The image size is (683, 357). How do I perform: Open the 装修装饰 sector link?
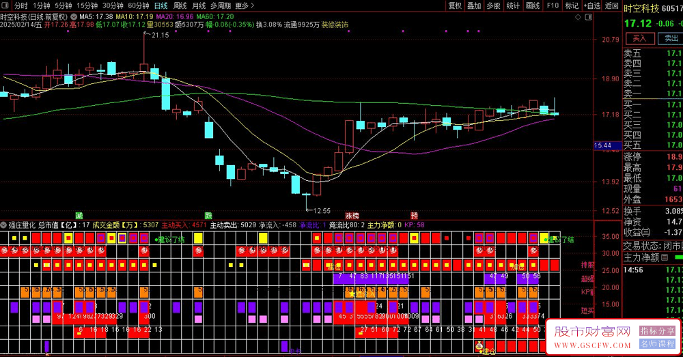coord(335,25)
